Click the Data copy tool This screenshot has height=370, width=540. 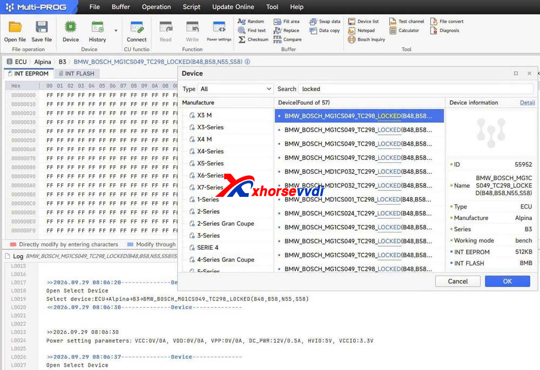(x=325, y=30)
